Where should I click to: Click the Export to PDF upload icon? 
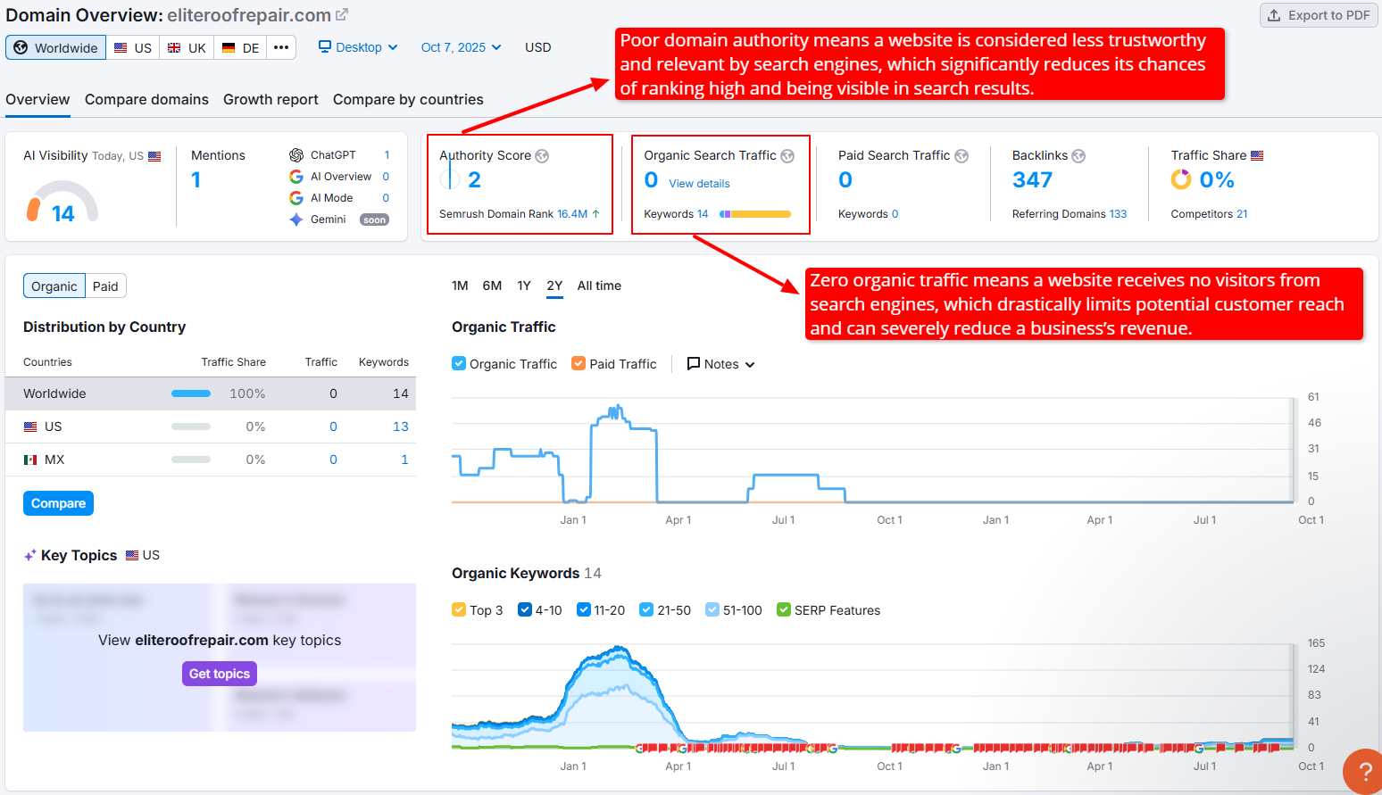(x=1274, y=15)
